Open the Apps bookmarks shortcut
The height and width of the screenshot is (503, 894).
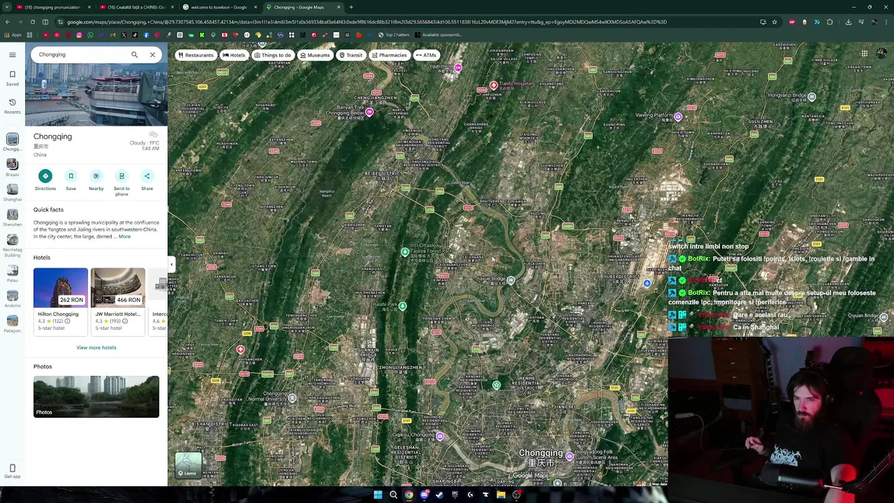(x=12, y=35)
